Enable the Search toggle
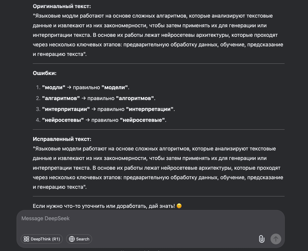The image size is (308, 251). click(79, 239)
